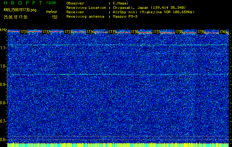
Task: Click the 1739 time marker
Action: (x=201, y=32)
